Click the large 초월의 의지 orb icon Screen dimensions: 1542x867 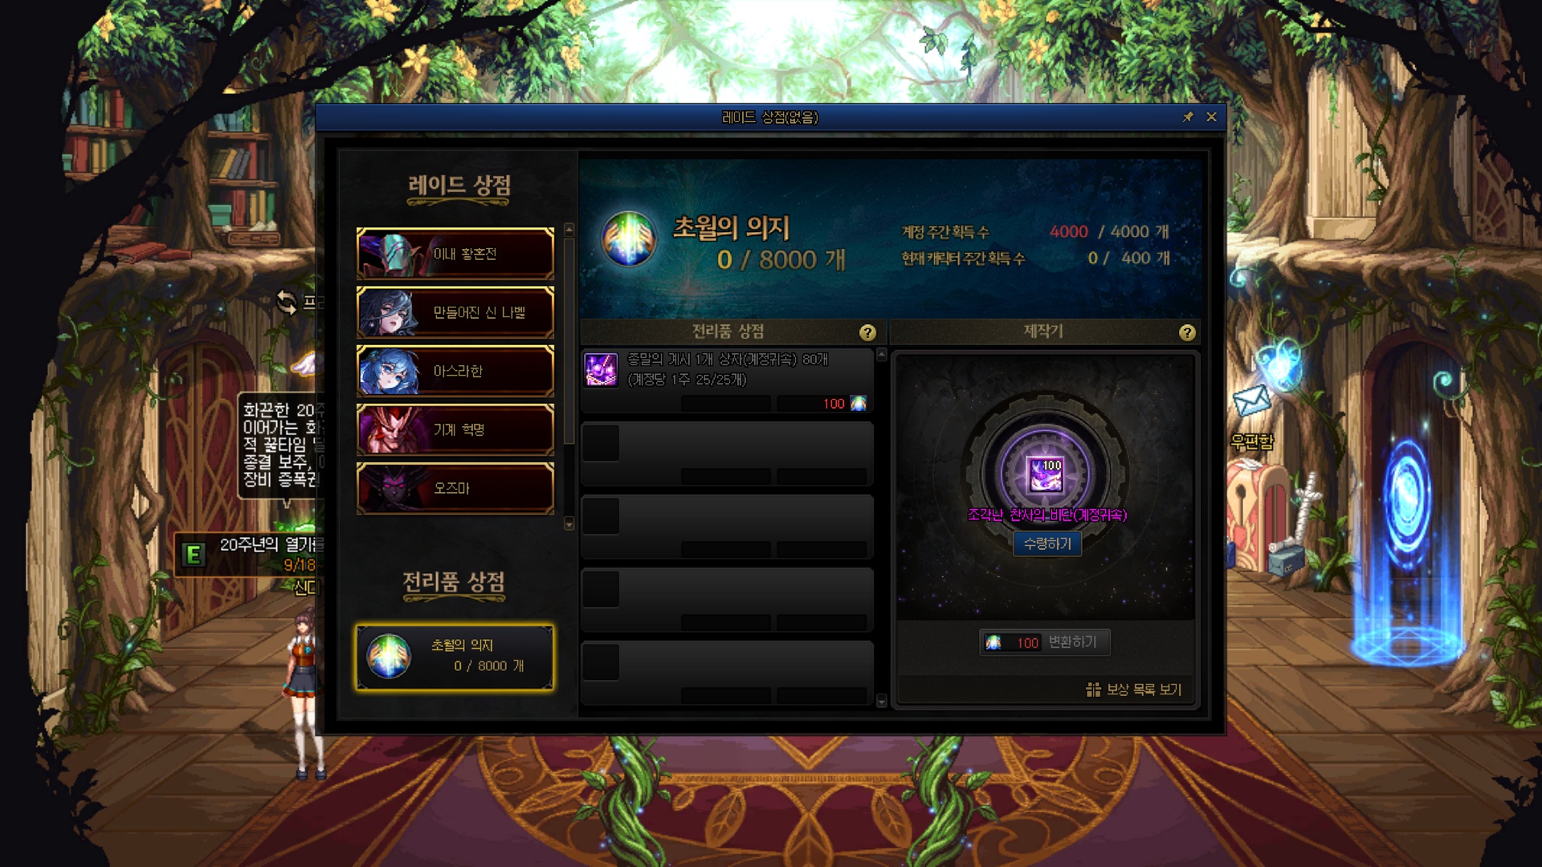(629, 238)
